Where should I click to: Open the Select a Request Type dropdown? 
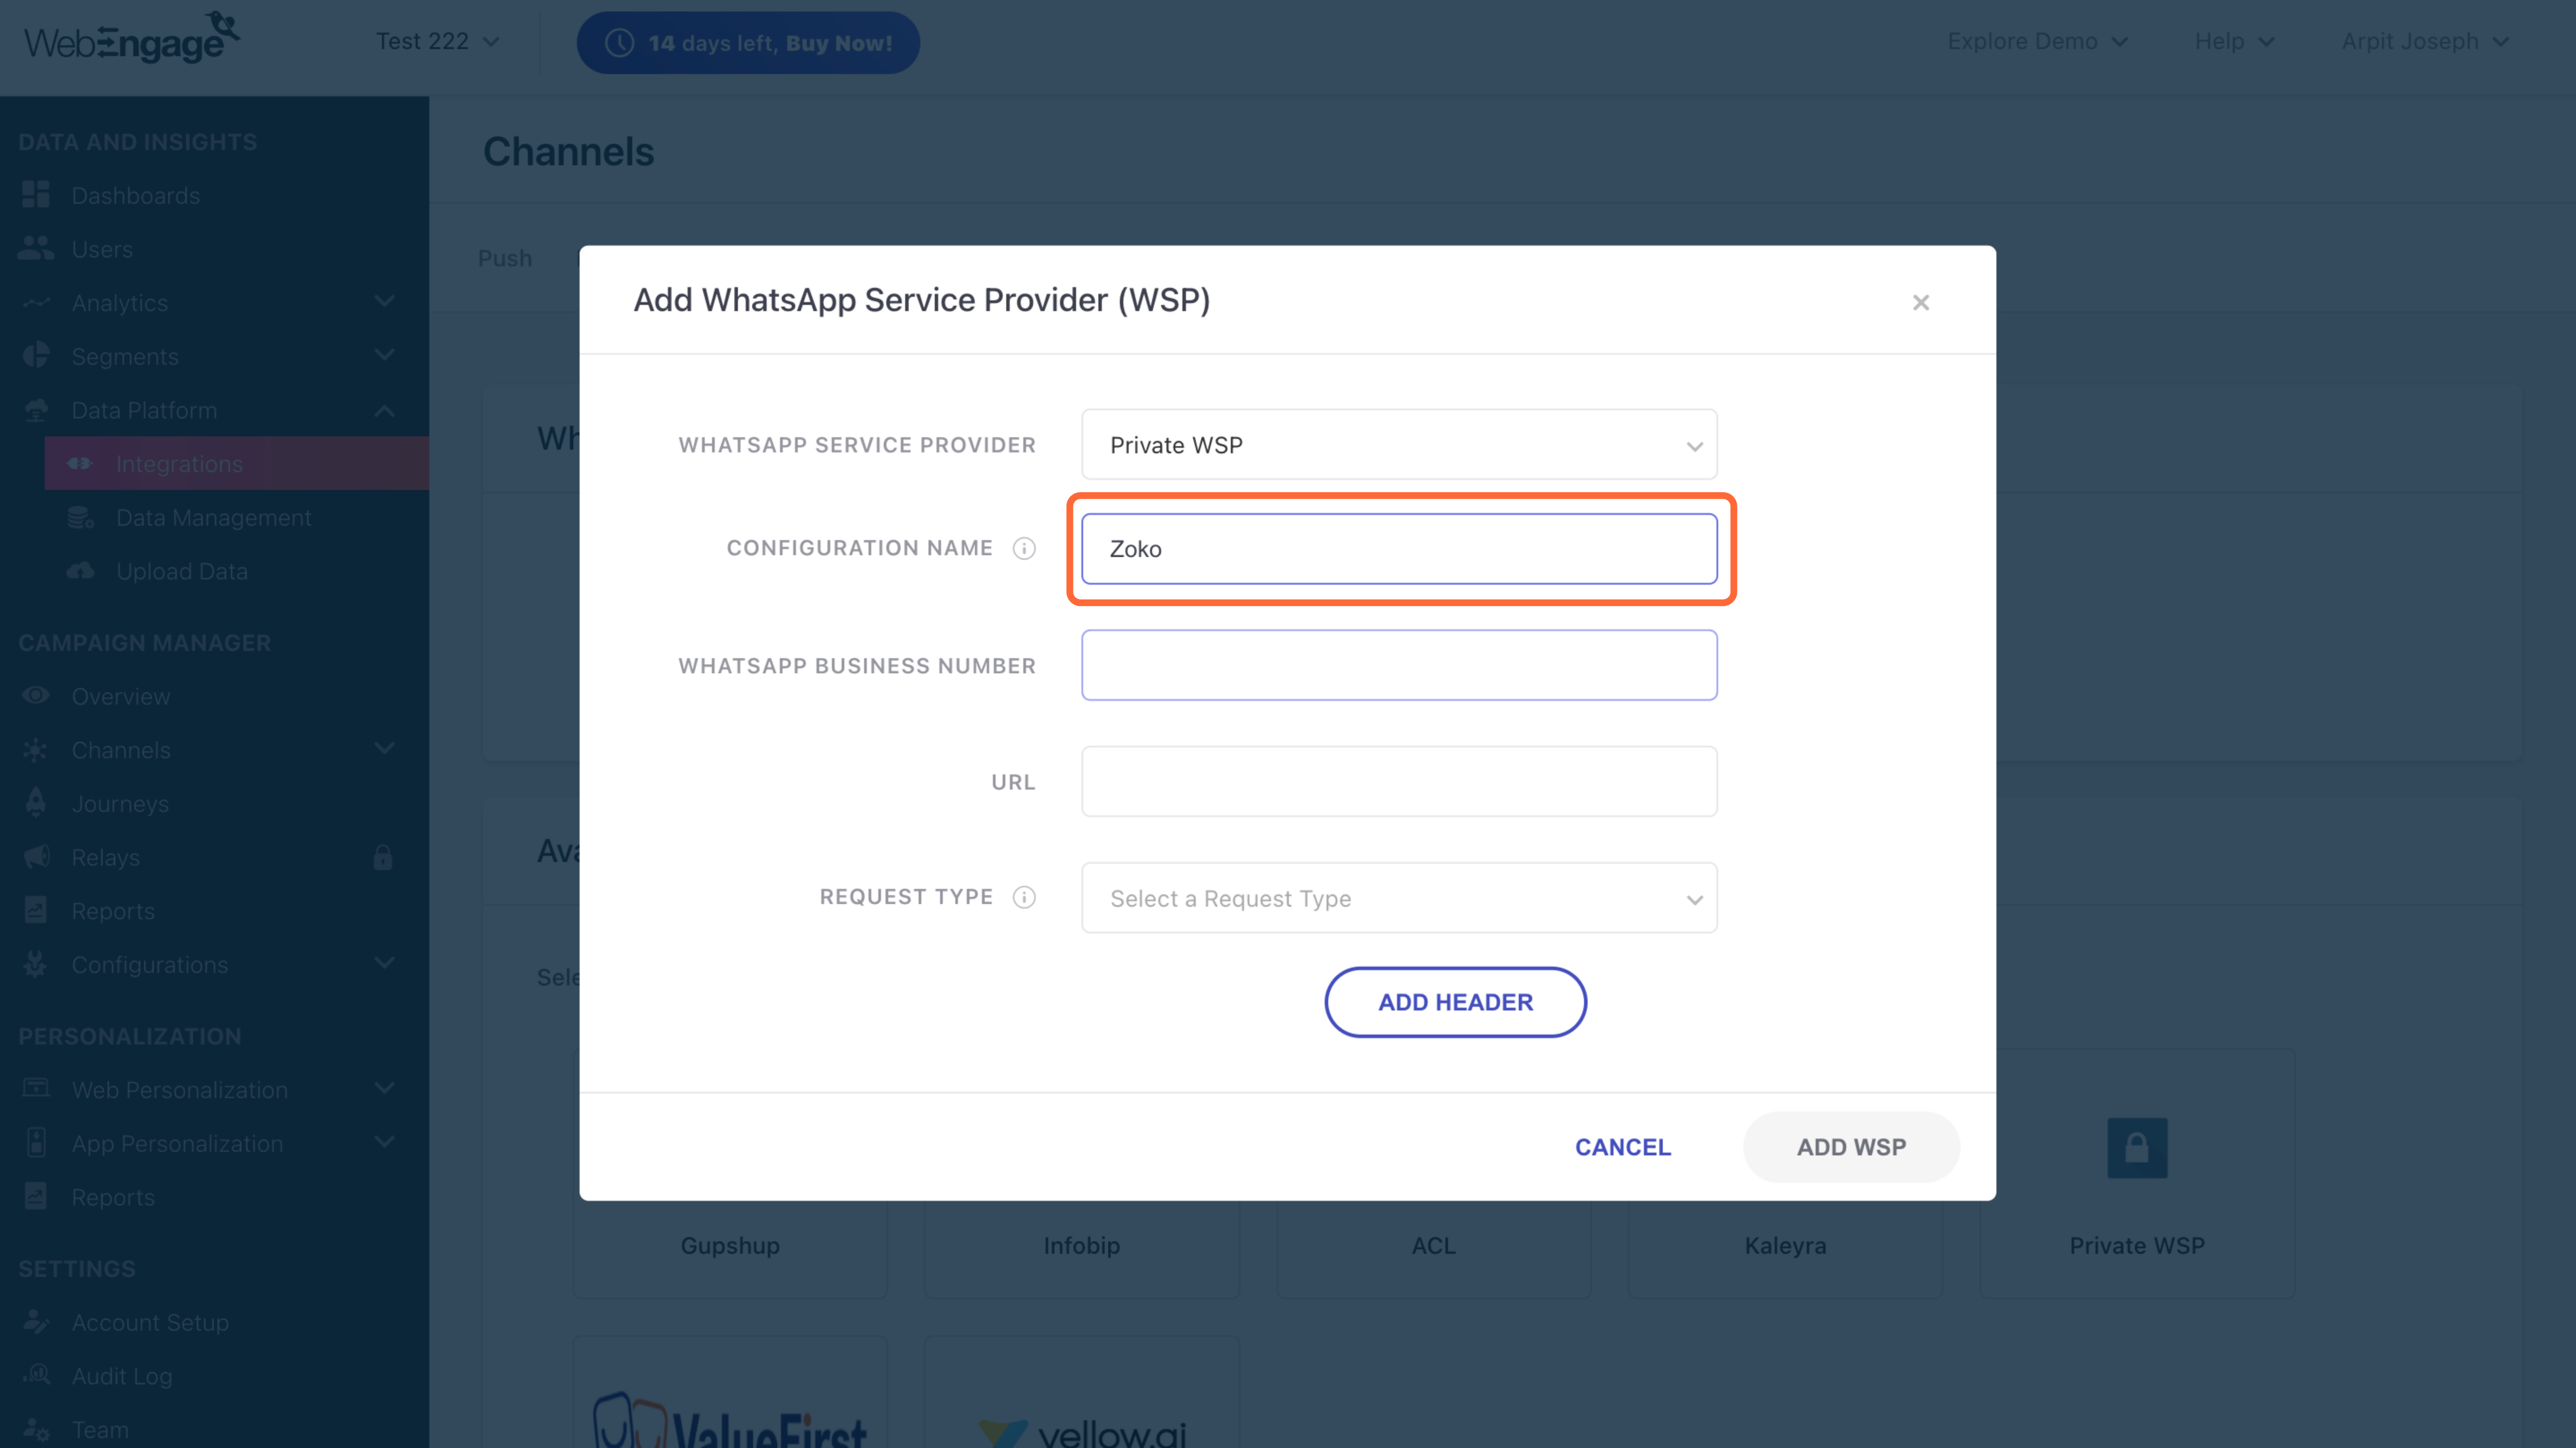pyautogui.click(x=1399, y=898)
